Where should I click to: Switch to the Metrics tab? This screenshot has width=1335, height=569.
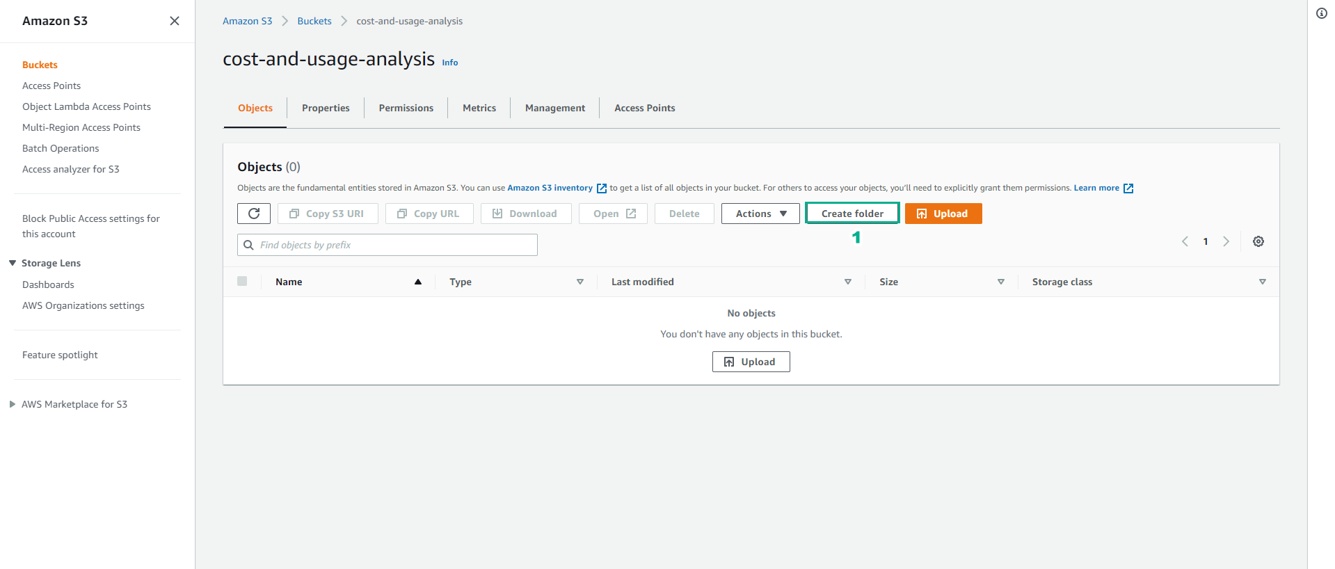[x=479, y=108]
